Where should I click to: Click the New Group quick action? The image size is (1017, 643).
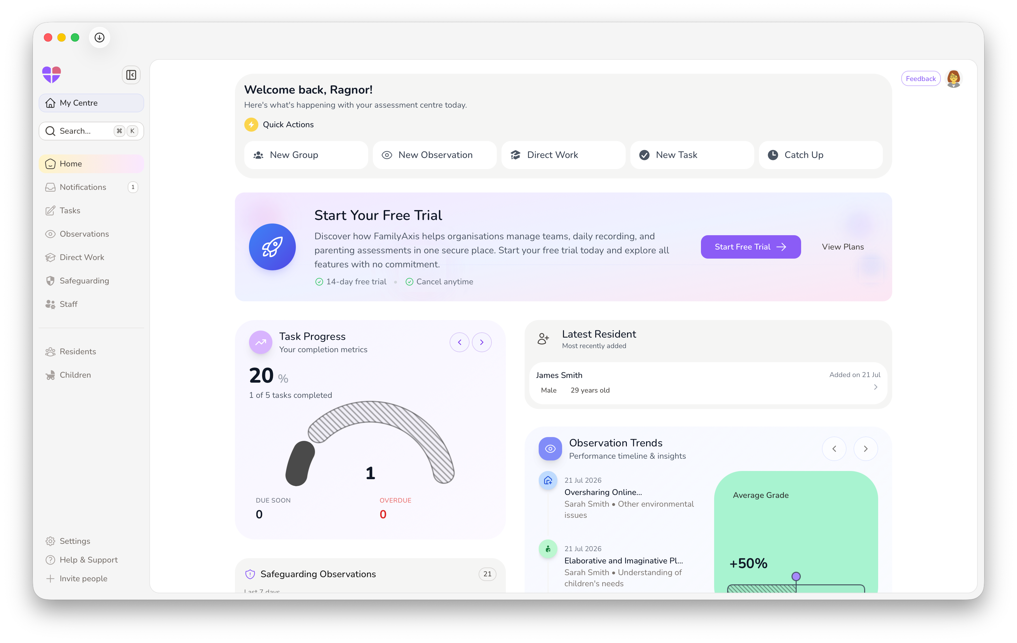pos(306,155)
